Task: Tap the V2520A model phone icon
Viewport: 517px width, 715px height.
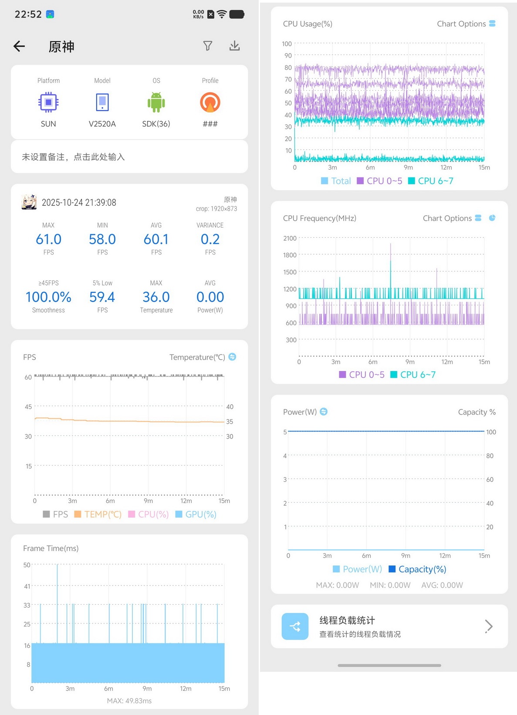Action: (x=102, y=102)
